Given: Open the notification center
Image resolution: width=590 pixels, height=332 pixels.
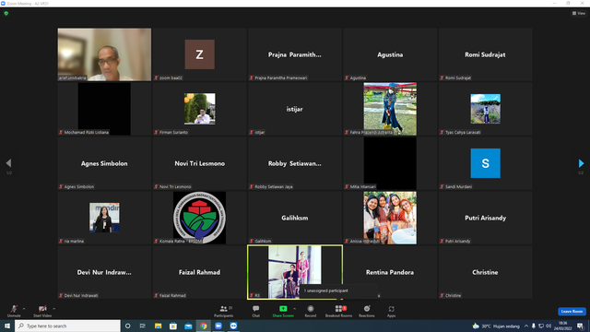Looking at the screenshot, I should coord(581,326).
